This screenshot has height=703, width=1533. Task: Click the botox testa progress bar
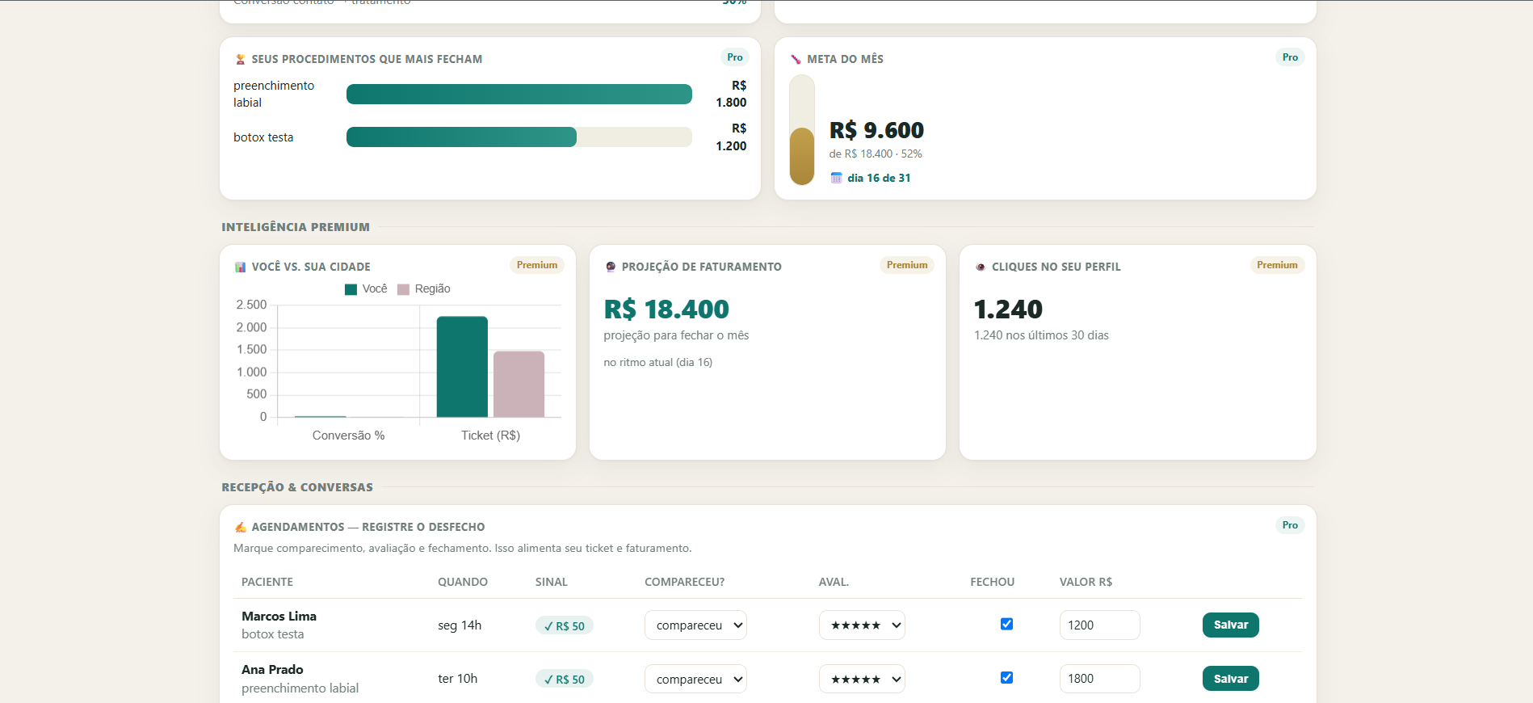pos(519,137)
